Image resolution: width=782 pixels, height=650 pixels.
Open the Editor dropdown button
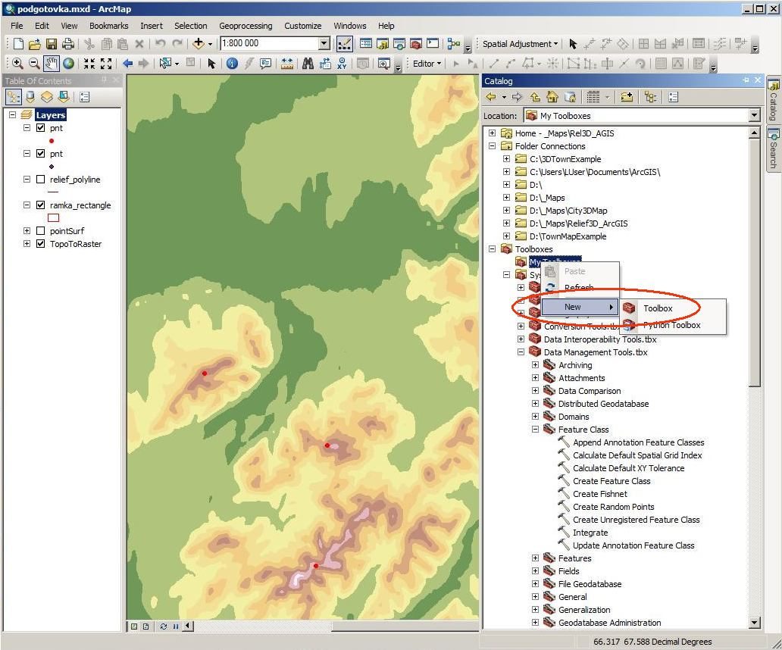click(x=427, y=64)
